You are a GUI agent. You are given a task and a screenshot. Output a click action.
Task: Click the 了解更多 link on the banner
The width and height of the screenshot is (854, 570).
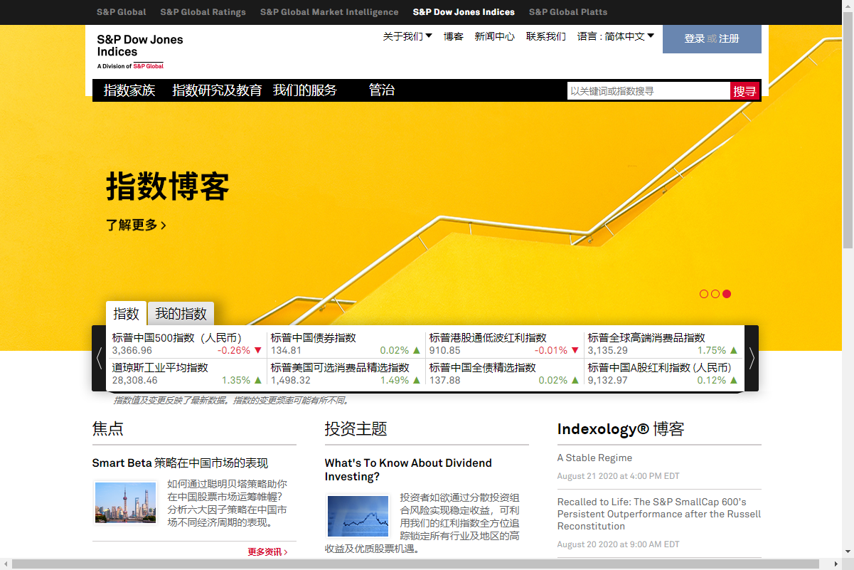137,225
